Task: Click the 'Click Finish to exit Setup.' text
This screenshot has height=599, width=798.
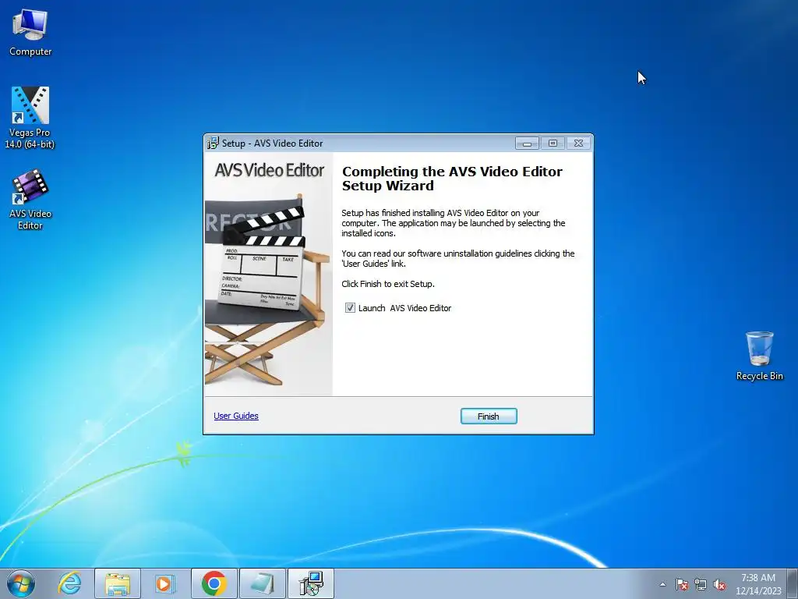Action: 388,284
